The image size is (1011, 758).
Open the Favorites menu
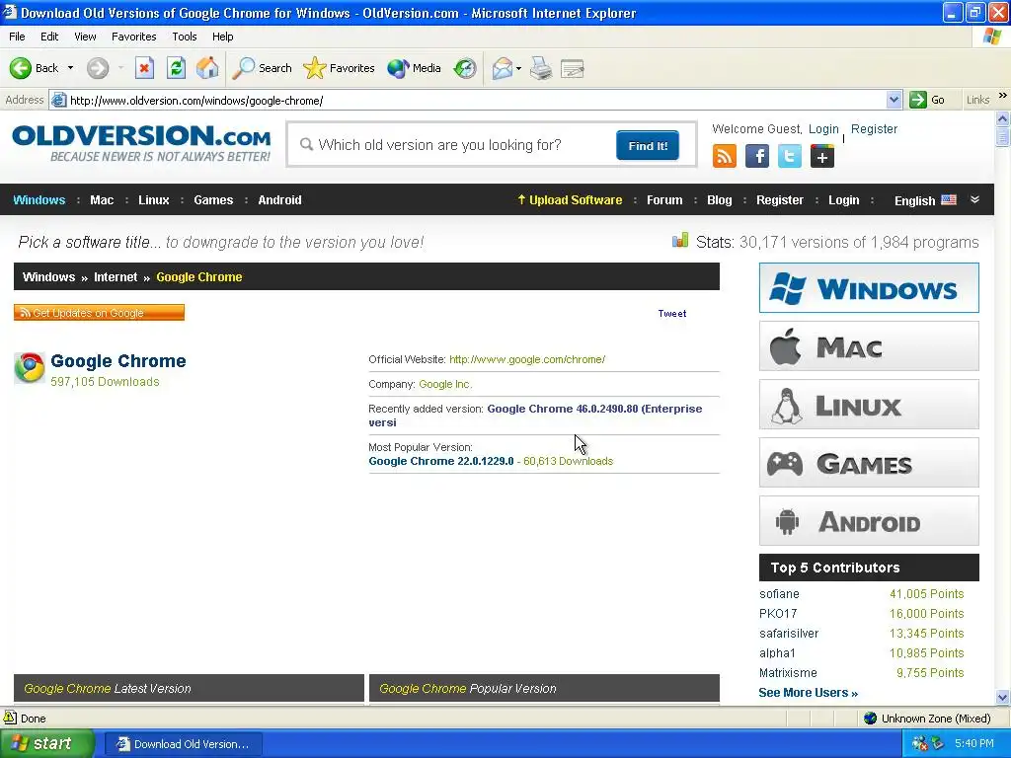[x=133, y=37]
